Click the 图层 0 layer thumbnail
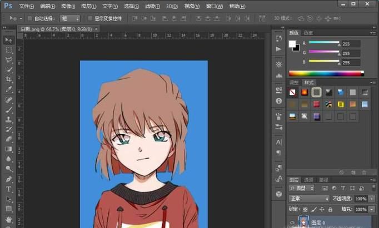The height and width of the screenshot is (228, 379). (303, 222)
